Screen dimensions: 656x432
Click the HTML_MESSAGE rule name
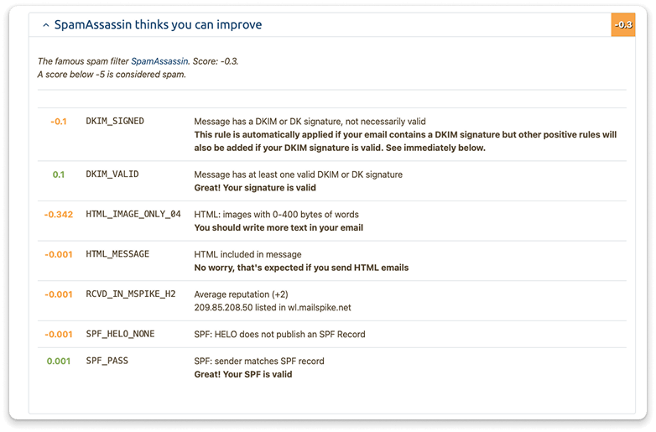tap(117, 254)
